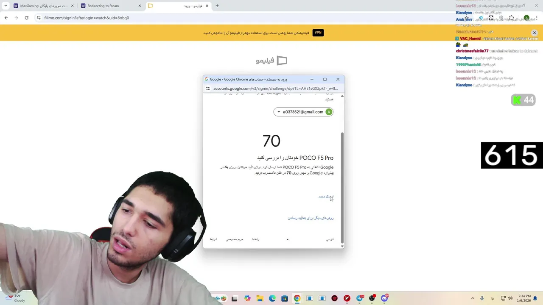Close the فیلیمو - ورود tab
Screen dimensions: 543x305
pos(207,6)
